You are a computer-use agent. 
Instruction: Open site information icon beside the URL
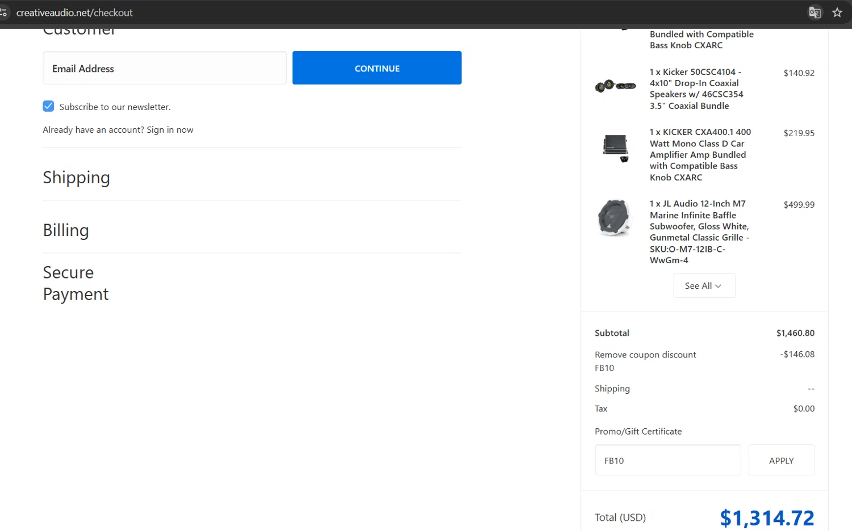[3, 12]
